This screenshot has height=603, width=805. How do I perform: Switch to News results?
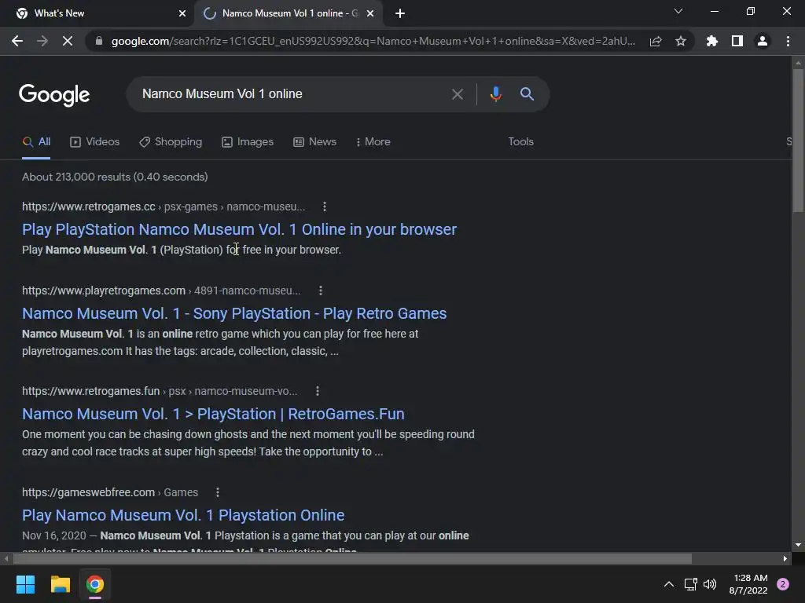coord(314,142)
